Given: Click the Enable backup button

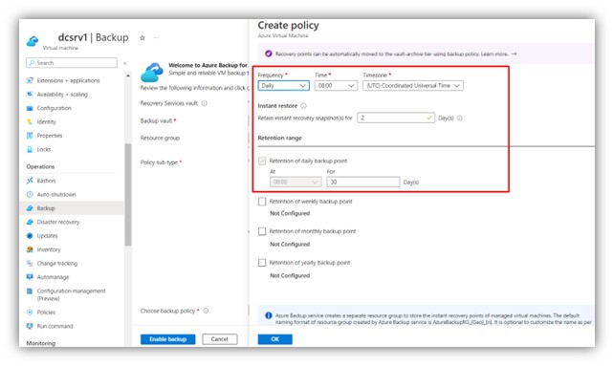Looking at the screenshot, I should [x=168, y=339].
